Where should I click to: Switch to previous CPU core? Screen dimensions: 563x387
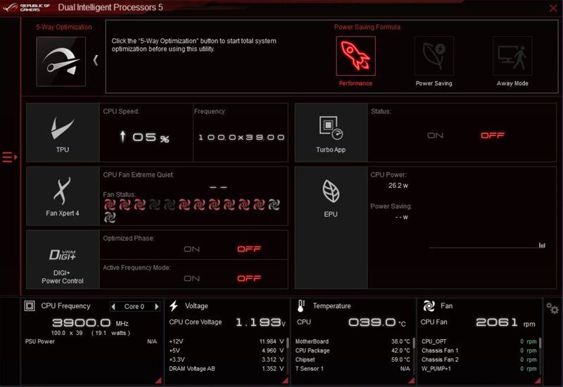pyautogui.click(x=114, y=306)
